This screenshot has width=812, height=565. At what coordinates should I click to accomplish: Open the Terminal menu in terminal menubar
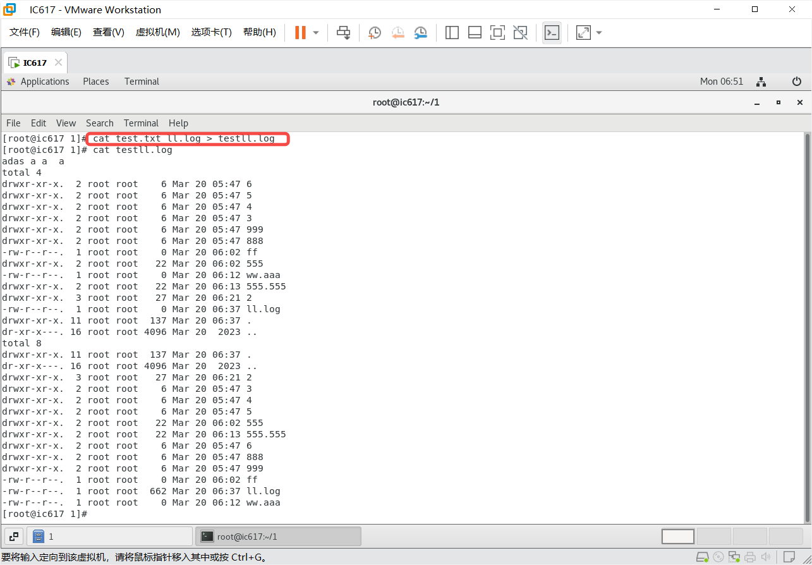(x=141, y=123)
